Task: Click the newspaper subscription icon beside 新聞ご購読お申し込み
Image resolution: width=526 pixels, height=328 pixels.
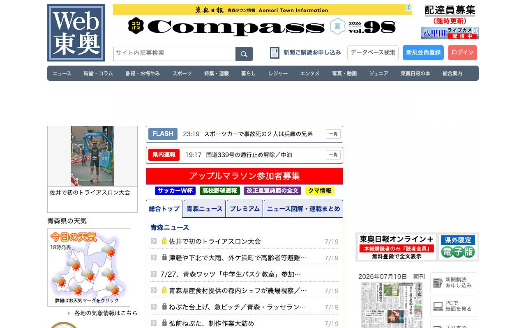Action: pyautogui.click(x=275, y=53)
